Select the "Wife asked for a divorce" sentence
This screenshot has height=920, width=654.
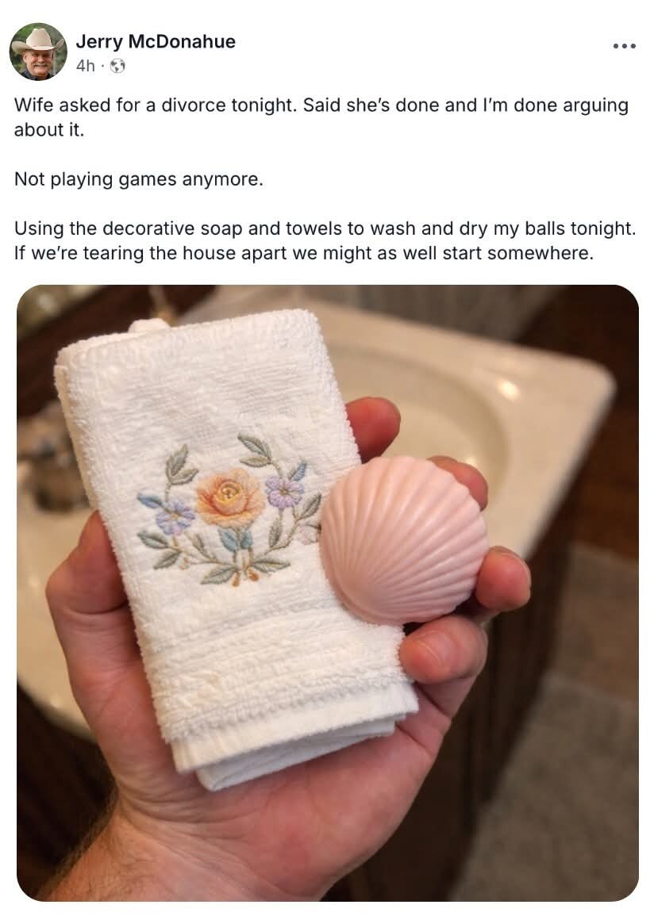[x=156, y=105]
